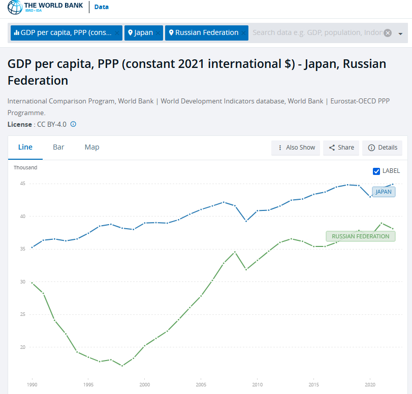This screenshot has height=394, width=412.
Task: Click the Data link in the header
Action: pyautogui.click(x=101, y=7)
